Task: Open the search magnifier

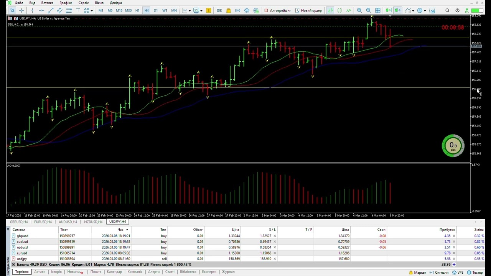Action: (x=447, y=10)
